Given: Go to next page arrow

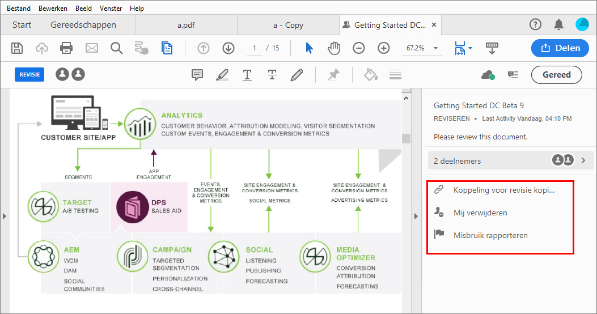Looking at the screenshot, I should [228, 48].
